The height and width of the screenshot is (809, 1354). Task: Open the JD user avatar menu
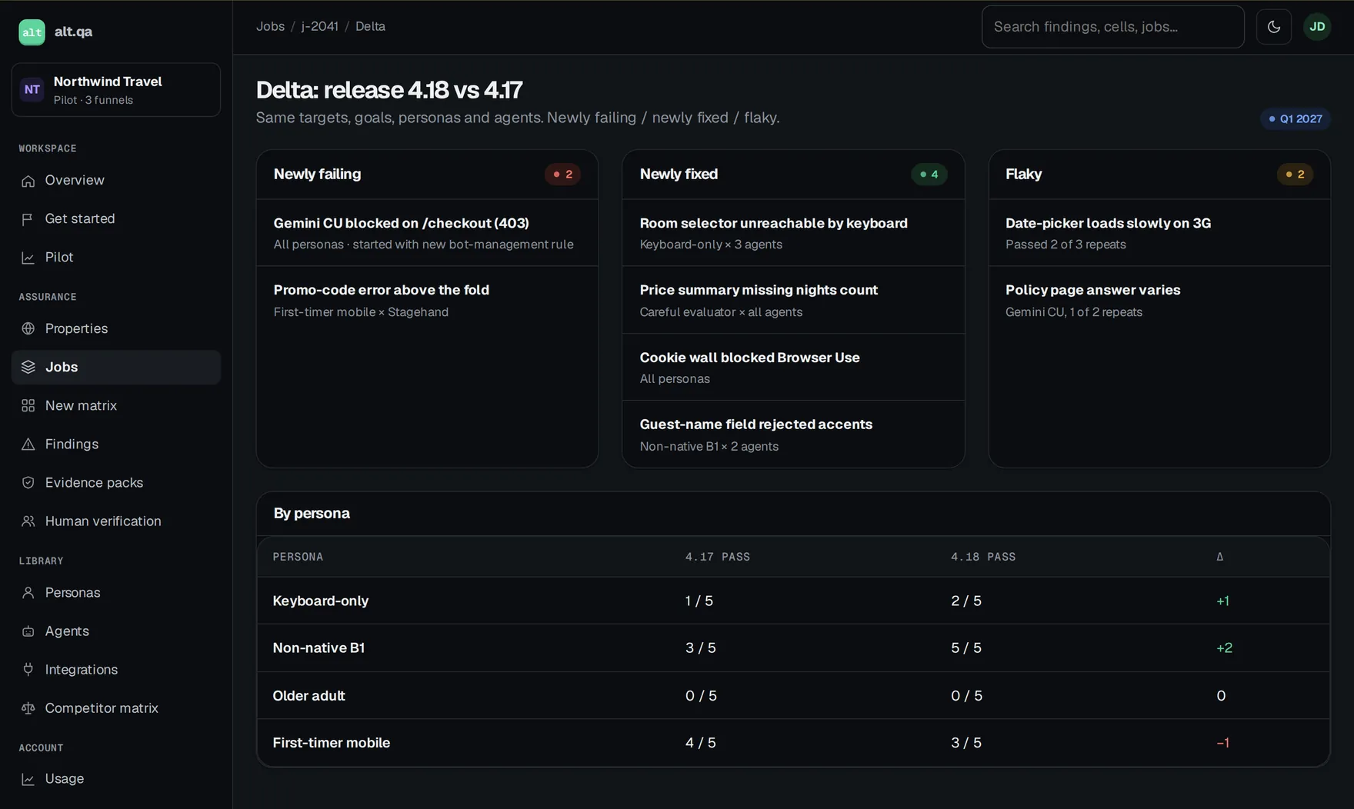tap(1317, 27)
